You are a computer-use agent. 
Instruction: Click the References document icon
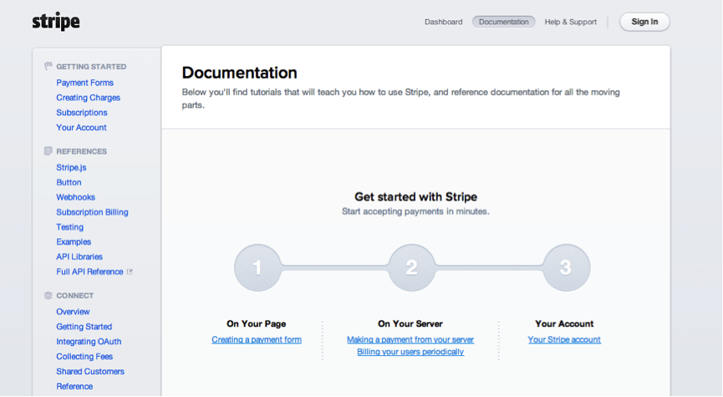point(48,151)
